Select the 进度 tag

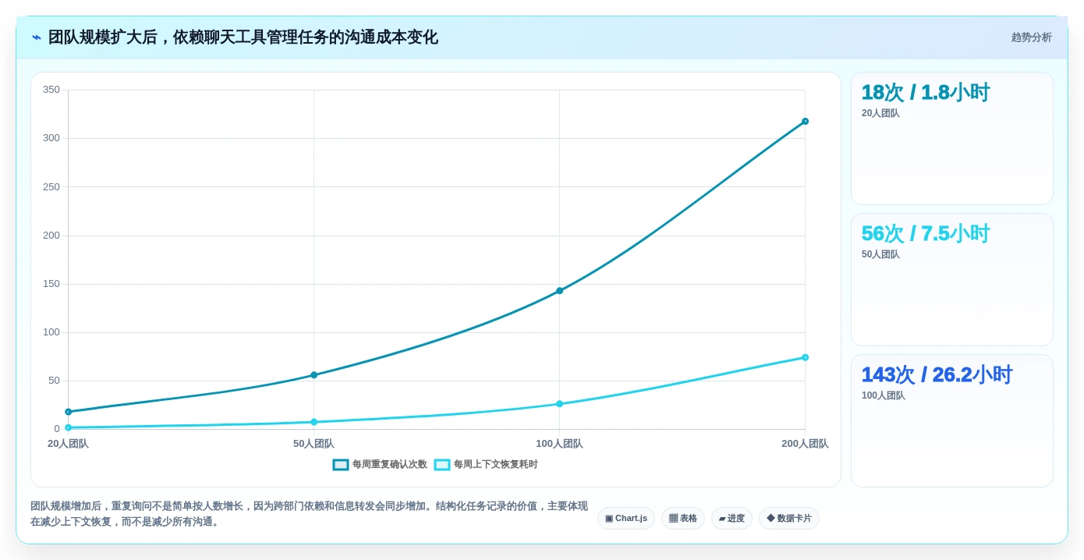[732, 519]
